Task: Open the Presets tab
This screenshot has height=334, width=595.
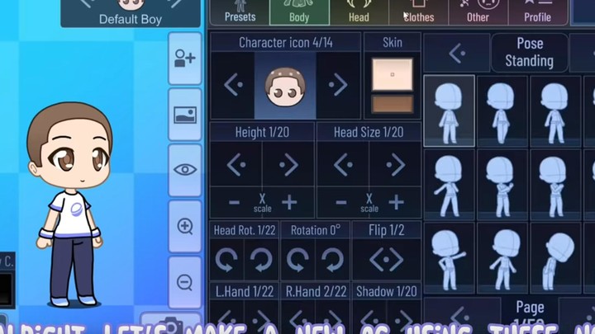Action: click(240, 12)
